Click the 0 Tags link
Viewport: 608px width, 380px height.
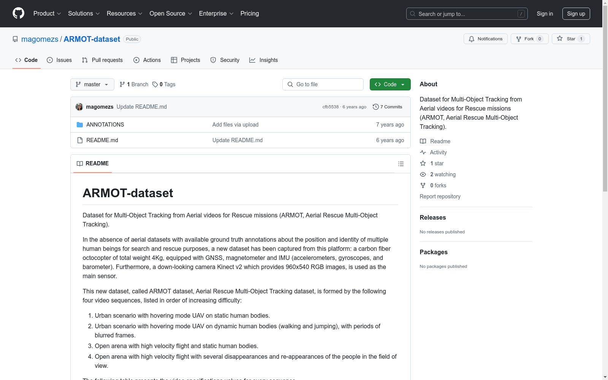point(164,84)
